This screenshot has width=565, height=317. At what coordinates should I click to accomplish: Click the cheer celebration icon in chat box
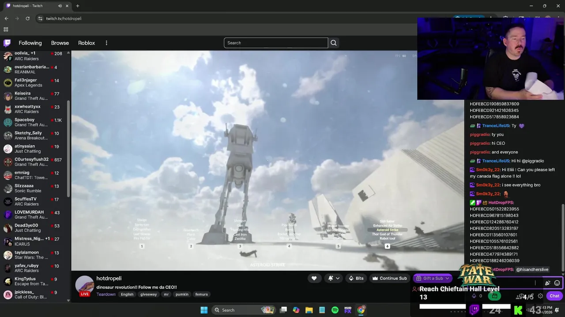pyautogui.click(x=548, y=283)
